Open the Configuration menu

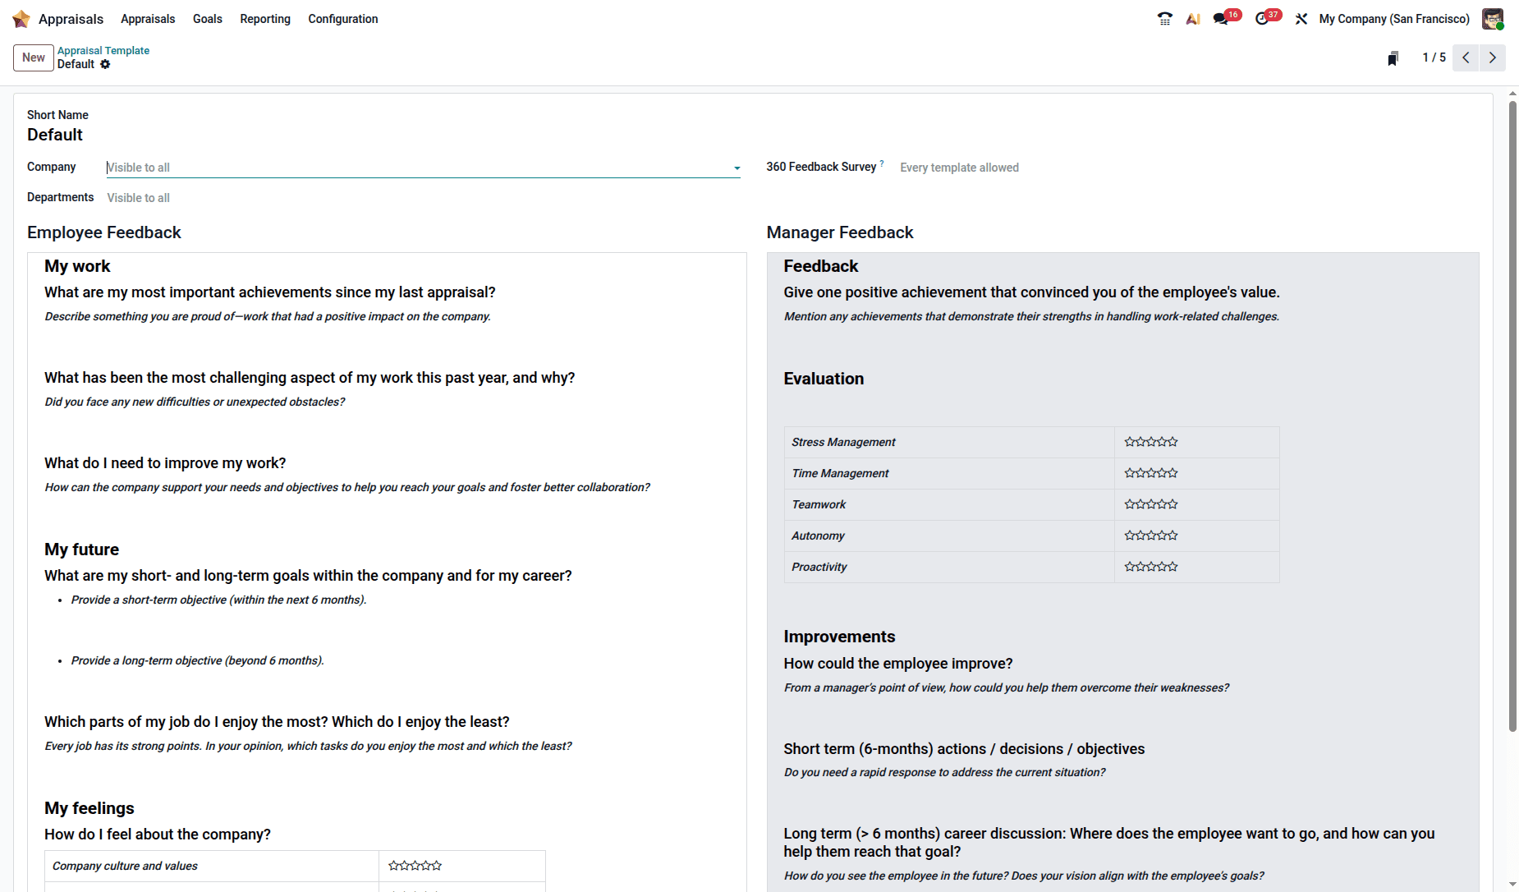(343, 19)
